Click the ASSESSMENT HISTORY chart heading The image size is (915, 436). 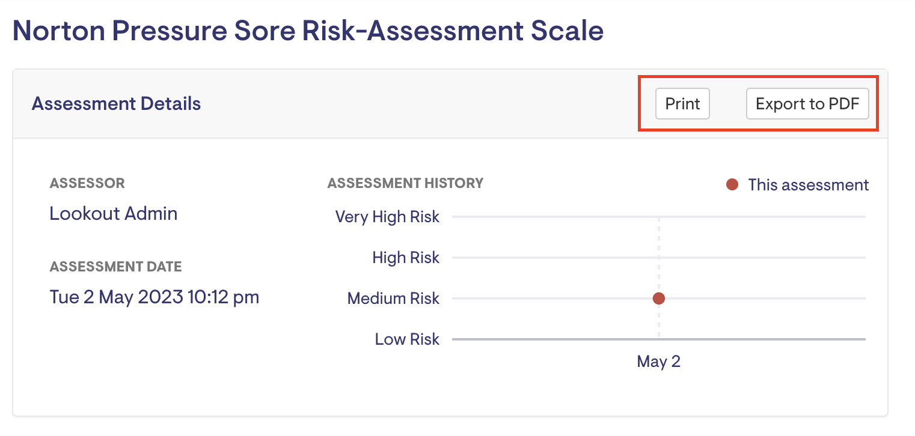pos(405,183)
